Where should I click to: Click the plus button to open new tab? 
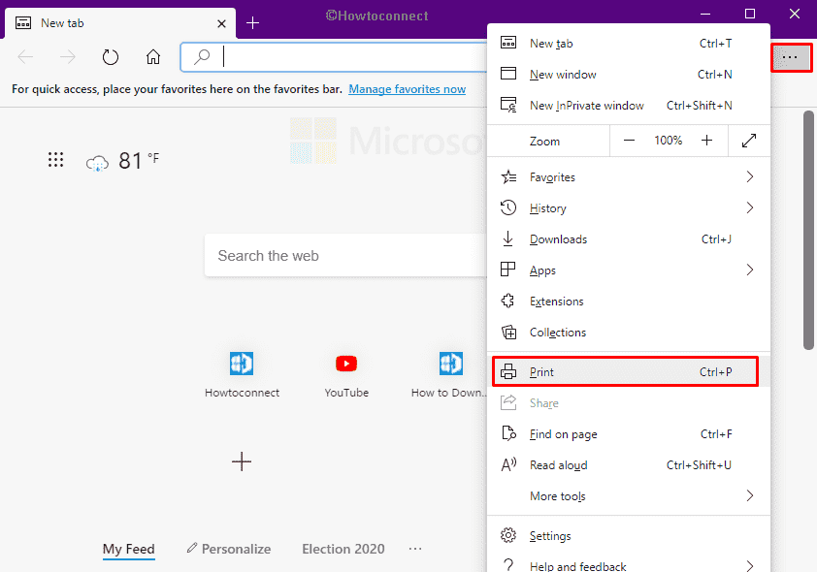[x=252, y=22]
